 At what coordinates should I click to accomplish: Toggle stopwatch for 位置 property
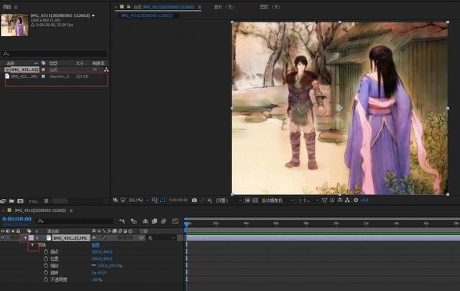[x=46, y=259]
